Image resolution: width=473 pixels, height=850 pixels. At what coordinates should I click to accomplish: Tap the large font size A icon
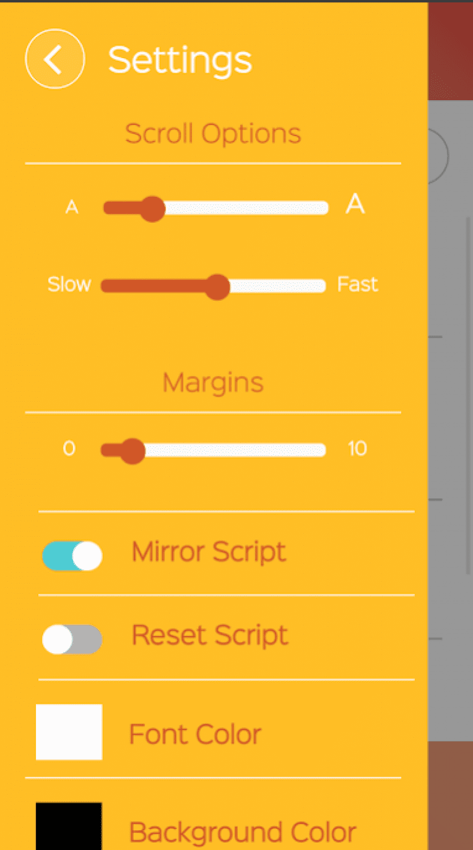(355, 205)
